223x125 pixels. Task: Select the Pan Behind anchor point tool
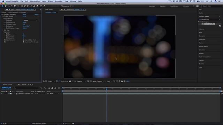pos(18,6)
